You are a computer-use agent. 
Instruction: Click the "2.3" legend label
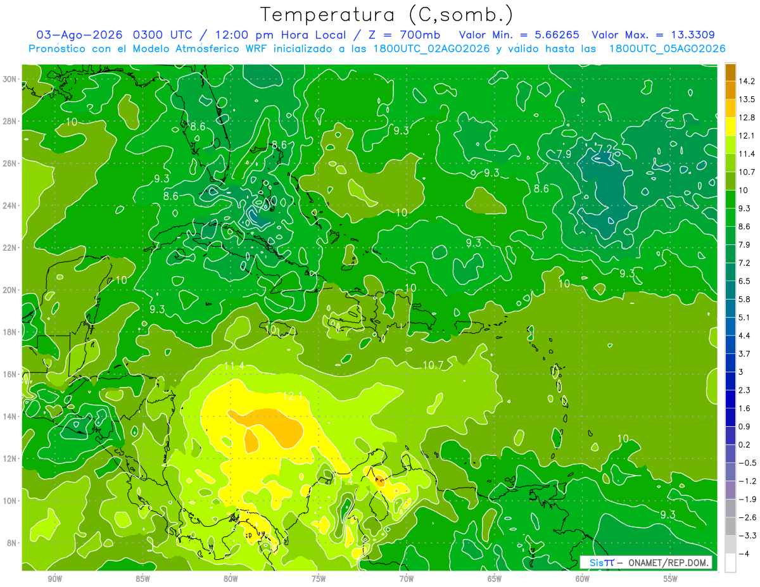click(745, 390)
